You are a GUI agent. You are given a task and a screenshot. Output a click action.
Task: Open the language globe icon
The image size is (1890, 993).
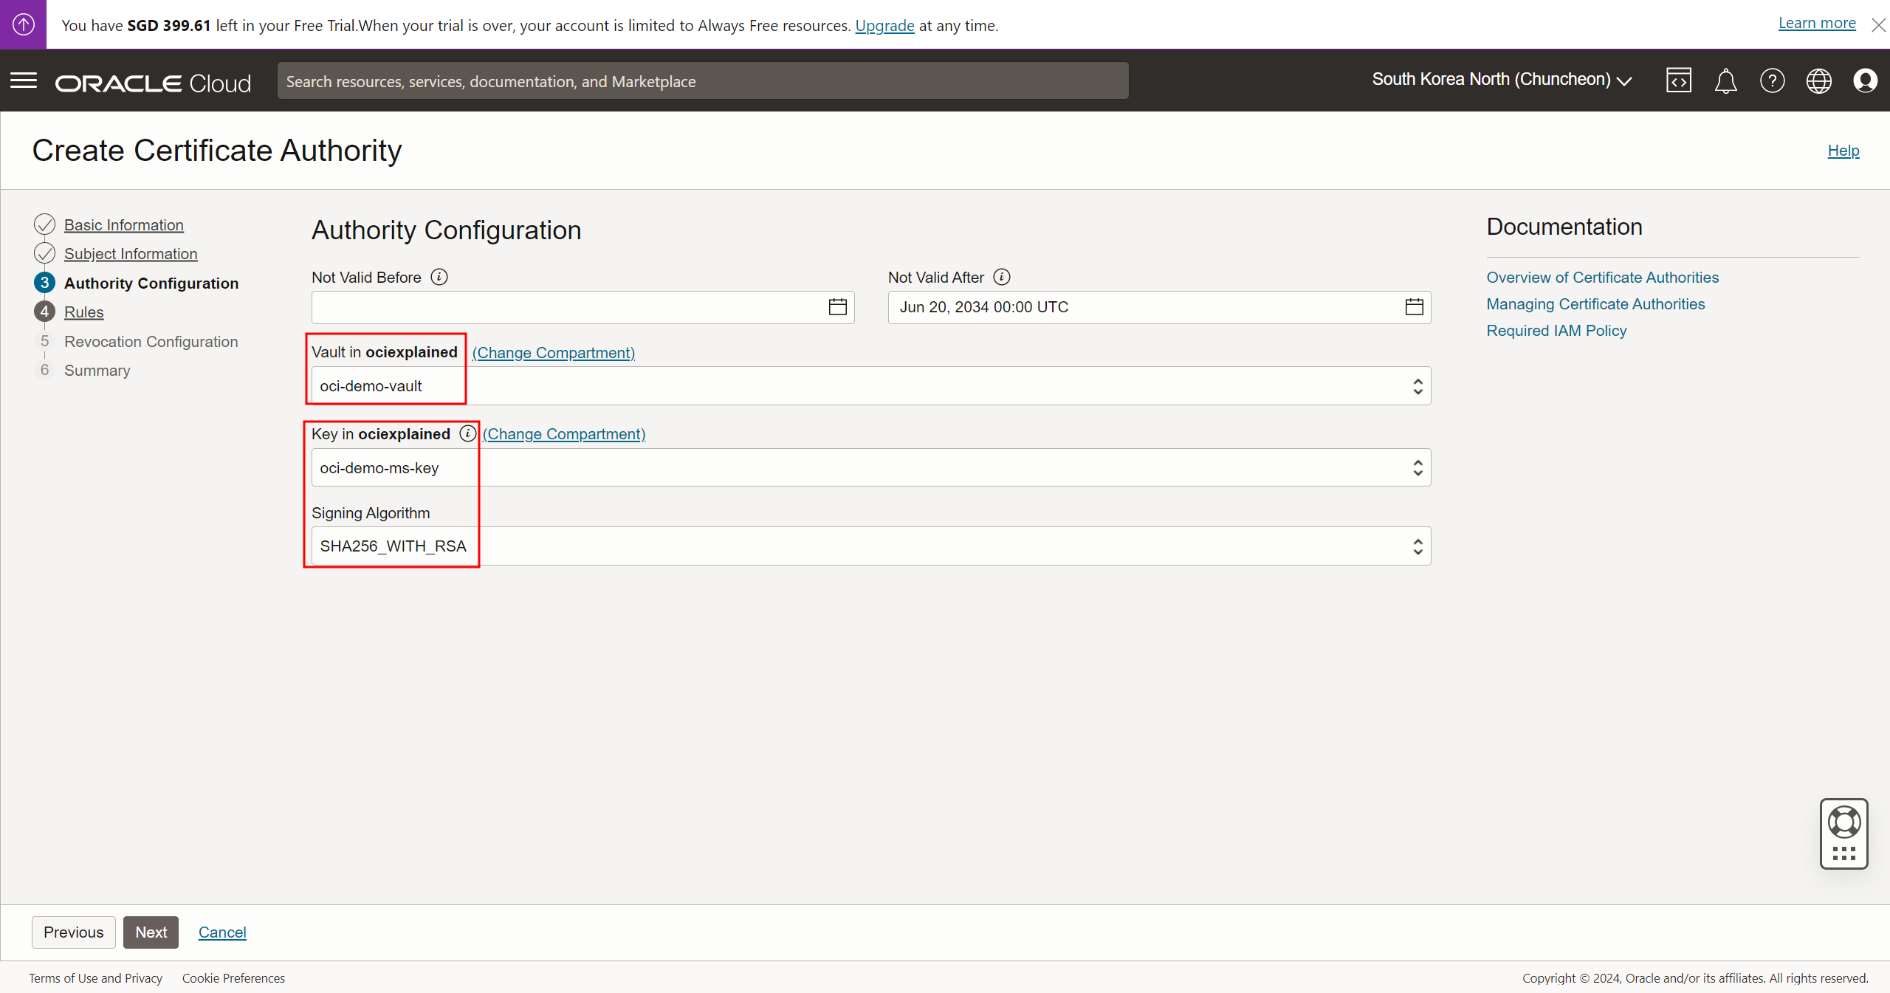click(1818, 80)
